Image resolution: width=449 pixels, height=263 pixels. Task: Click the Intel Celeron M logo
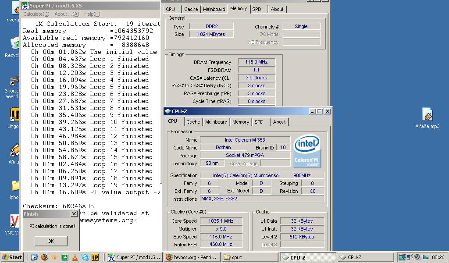pyautogui.click(x=307, y=151)
